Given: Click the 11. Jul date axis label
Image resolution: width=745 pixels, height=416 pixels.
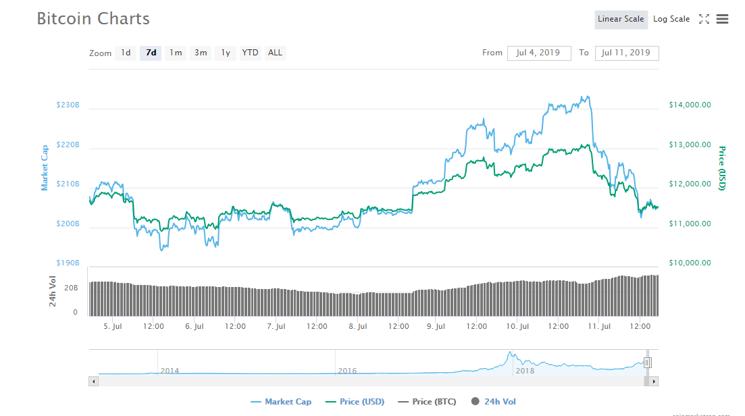Looking at the screenshot, I should [599, 326].
